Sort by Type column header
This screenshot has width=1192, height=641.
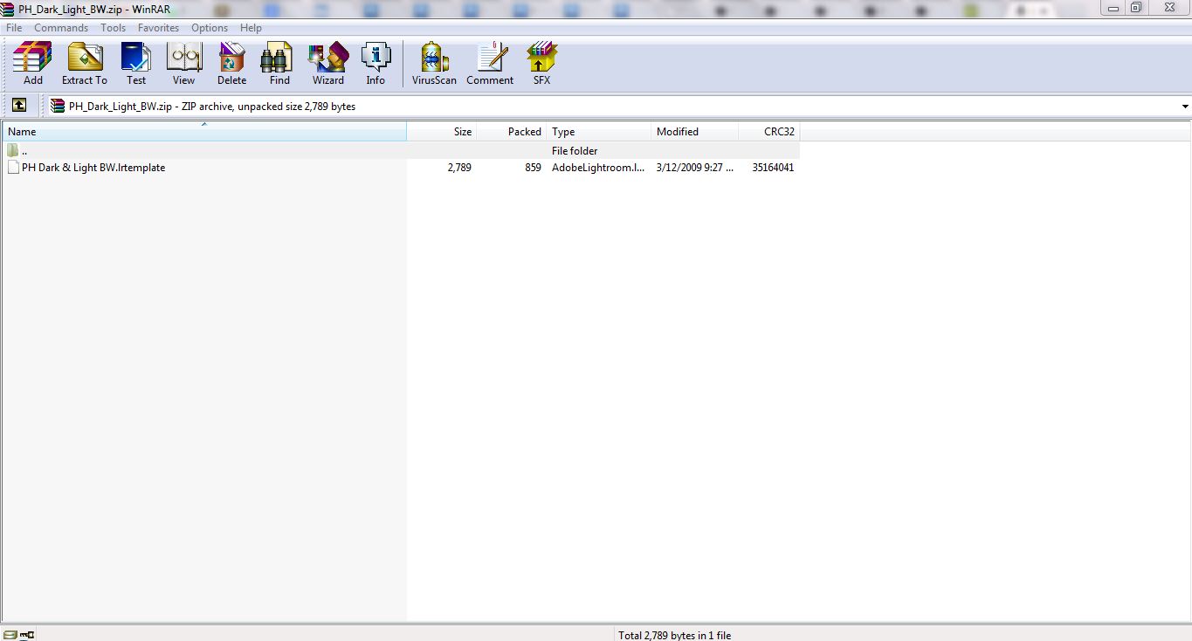599,131
